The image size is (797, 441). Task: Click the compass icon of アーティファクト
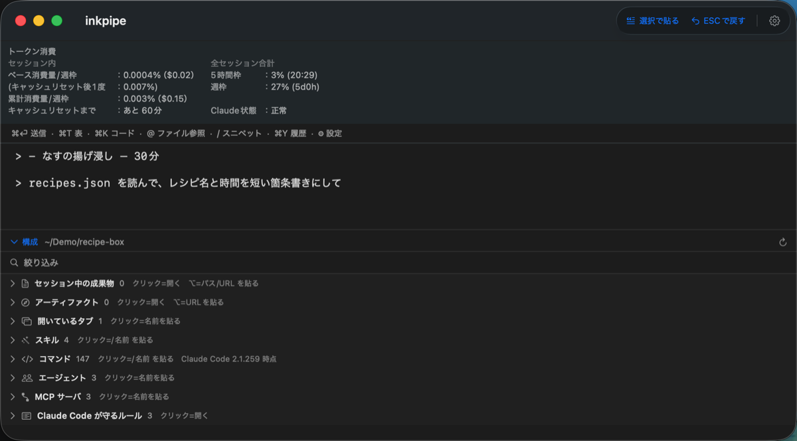(x=25, y=302)
